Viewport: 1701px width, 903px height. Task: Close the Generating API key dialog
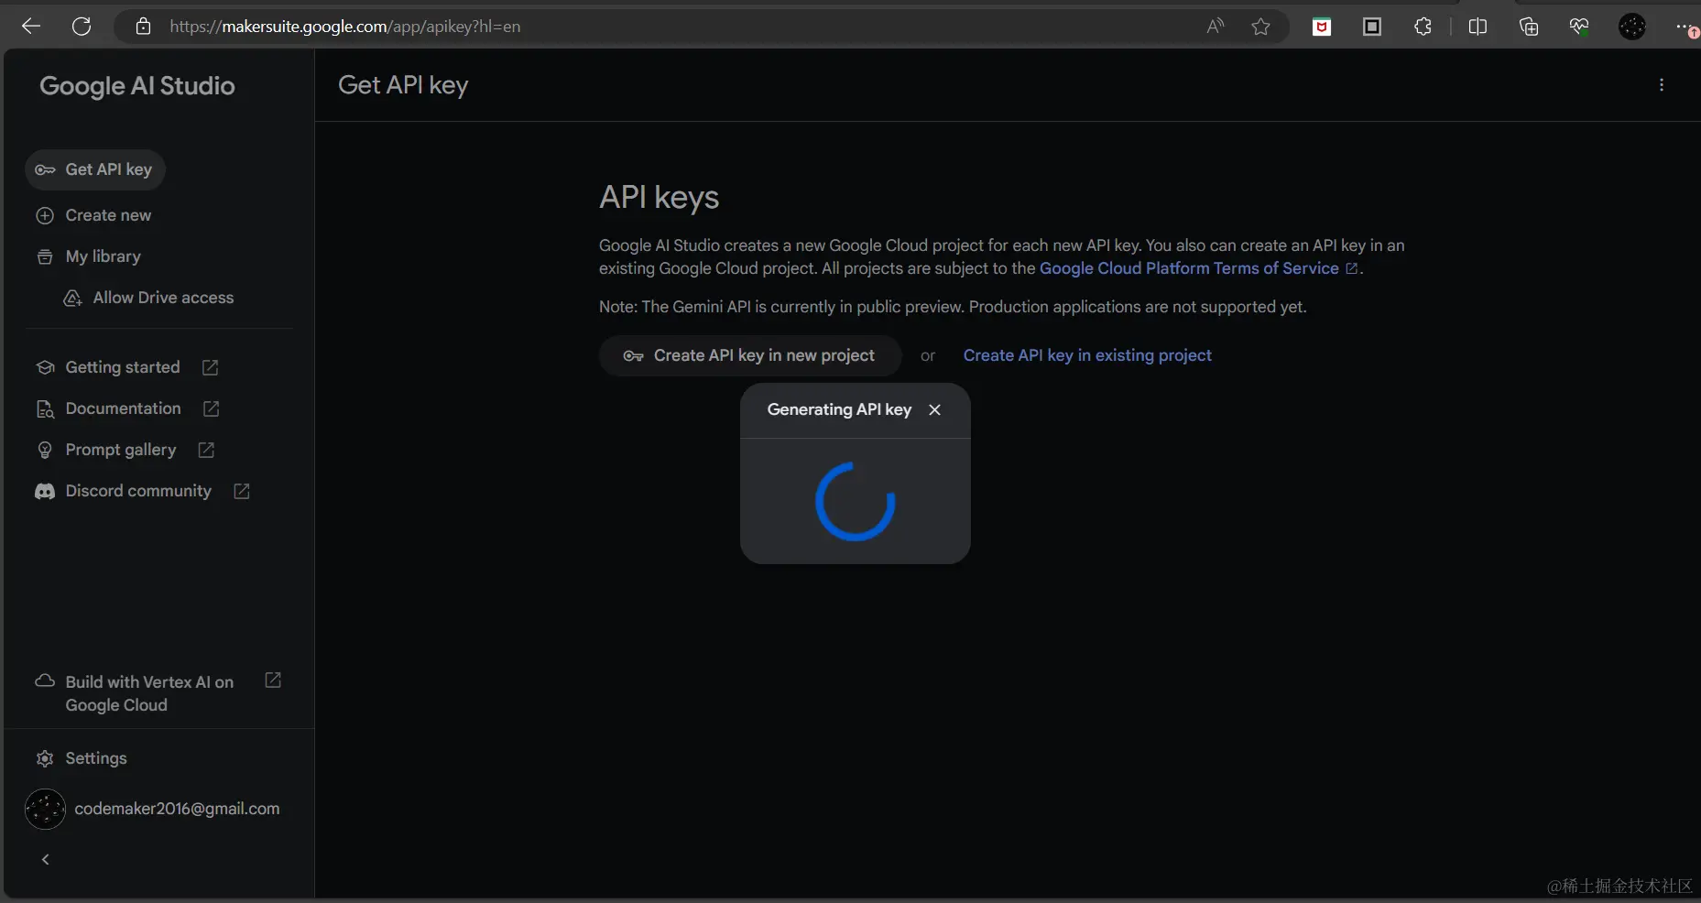point(934,409)
